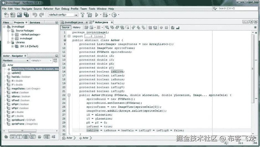Click the Debug Project icon

(105, 15)
